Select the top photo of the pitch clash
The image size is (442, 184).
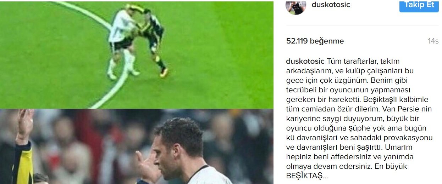137,54
